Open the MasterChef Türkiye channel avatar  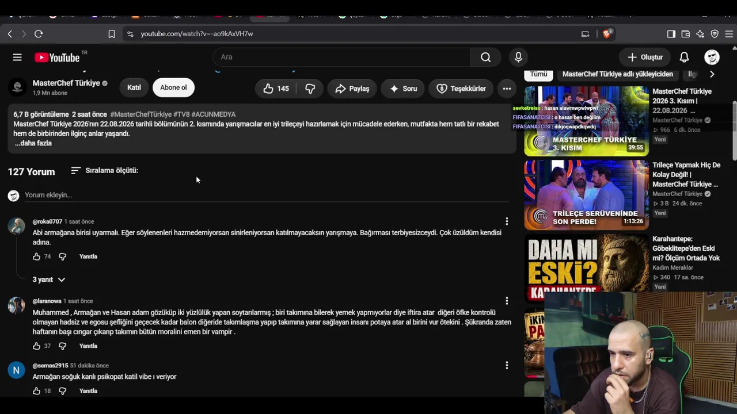click(x=17, y=87)
